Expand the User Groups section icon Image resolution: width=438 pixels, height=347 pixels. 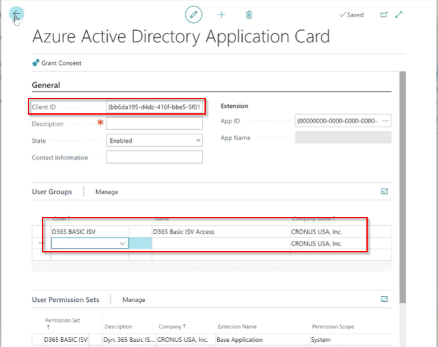[x=384, y=191]
